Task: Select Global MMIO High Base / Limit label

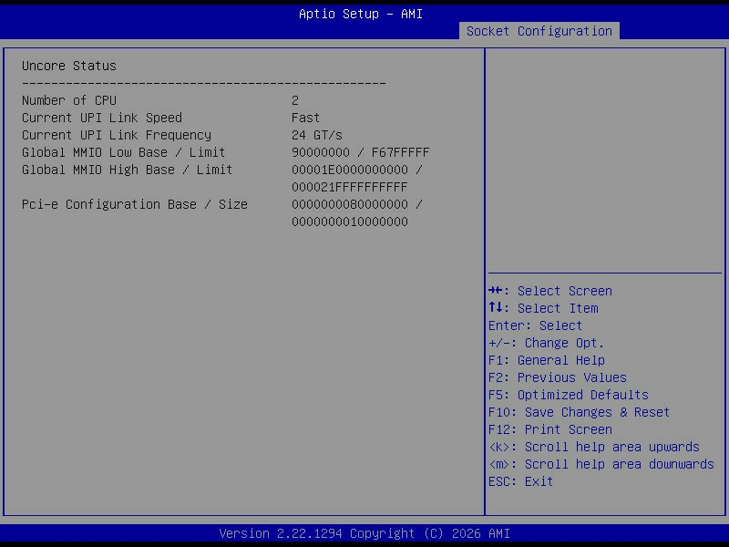Action: click(x=127, y=170)
